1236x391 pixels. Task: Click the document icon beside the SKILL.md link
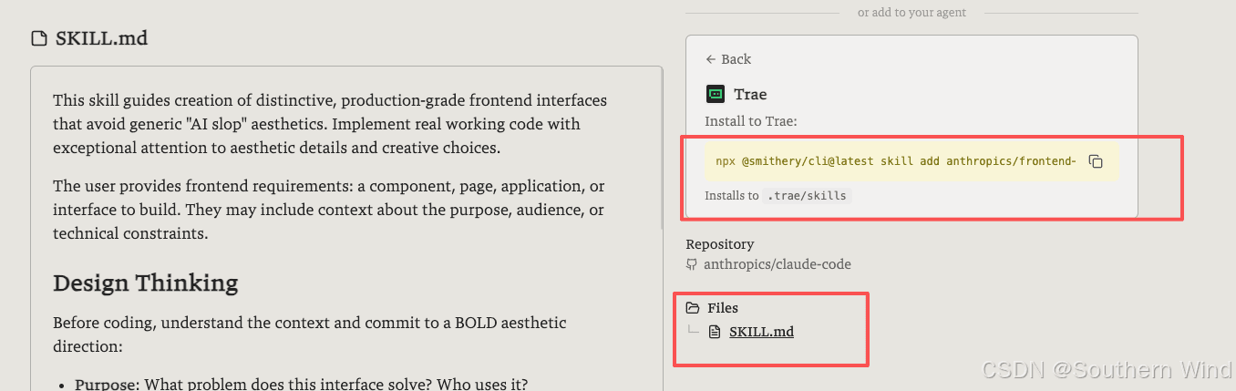(715, 332)
